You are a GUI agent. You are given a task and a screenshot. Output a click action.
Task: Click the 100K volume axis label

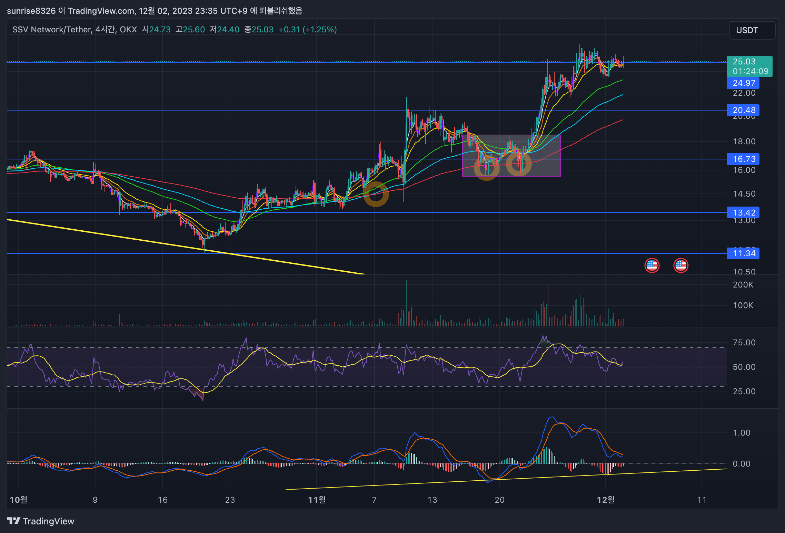[x=743, y=305]
